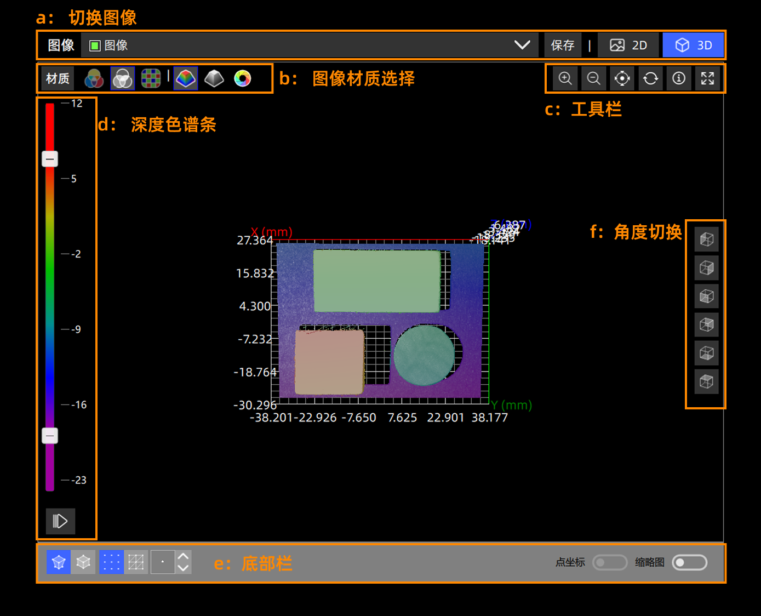Toggle the 缩略图 switch
Screen dimensions: 761x616
[690, 562]
